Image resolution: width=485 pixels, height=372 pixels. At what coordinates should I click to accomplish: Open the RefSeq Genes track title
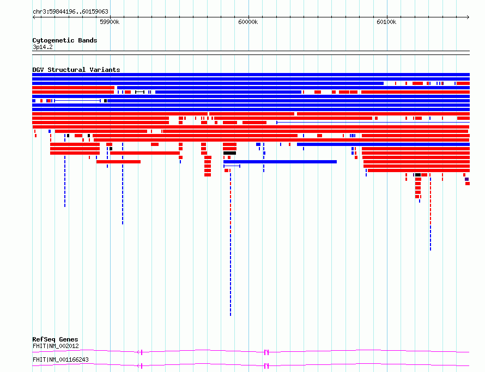[x=55, y=339]
